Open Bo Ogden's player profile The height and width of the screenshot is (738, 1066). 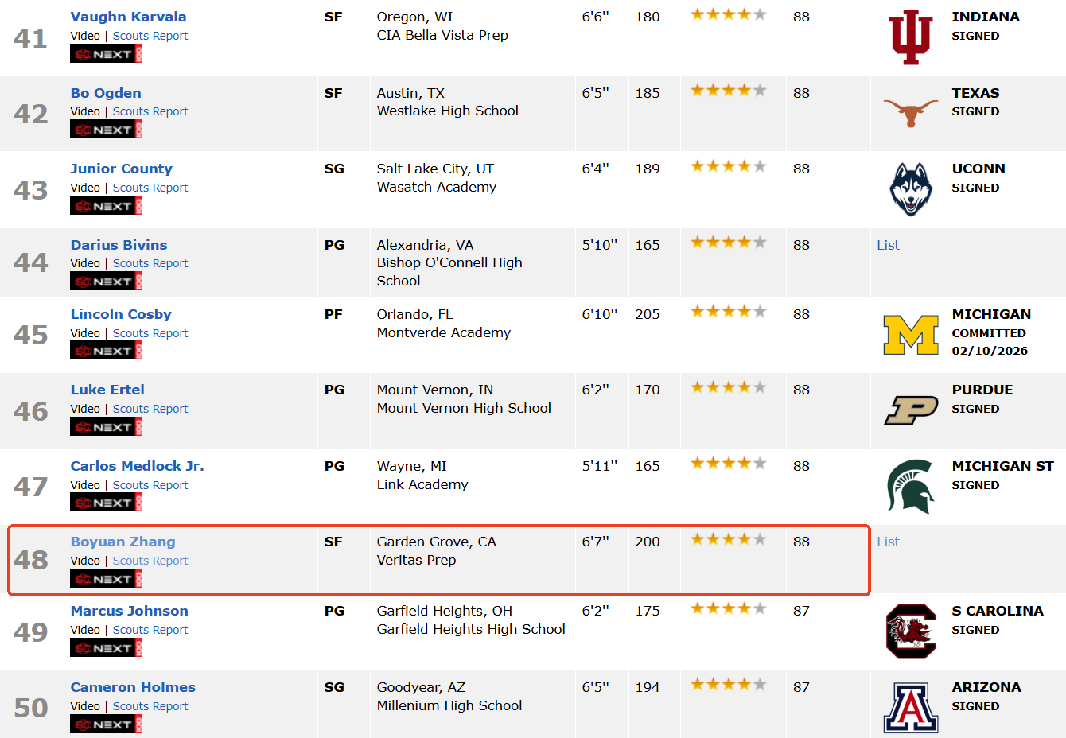click(106, 93)
